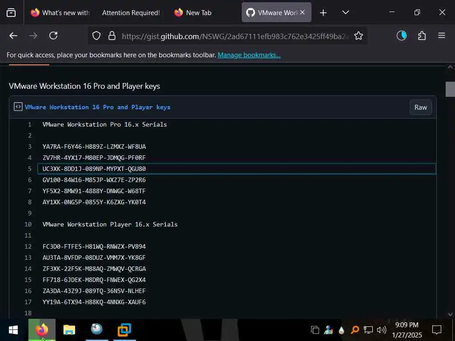
Task: Open a new tab with plus button
Action: pos(323,12)
